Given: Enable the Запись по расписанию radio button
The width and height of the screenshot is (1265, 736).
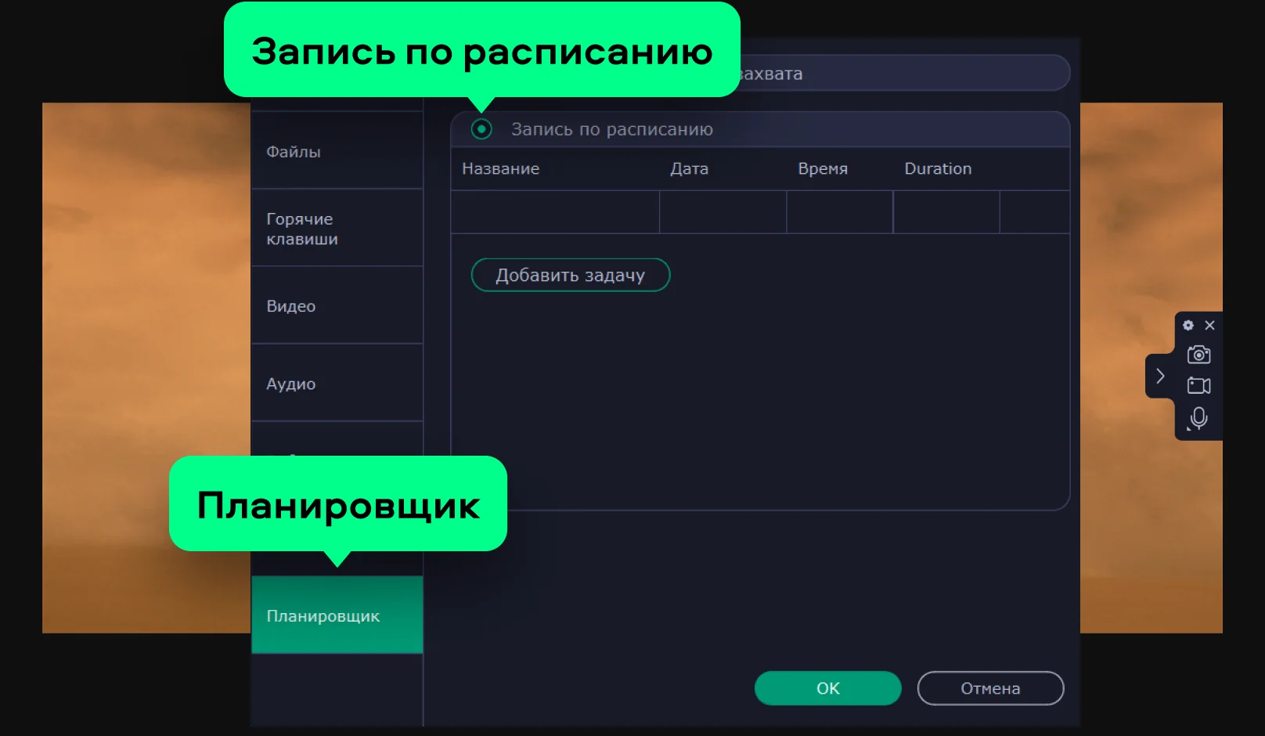Looking at the screenshot, I should click(x=481, y=129).
